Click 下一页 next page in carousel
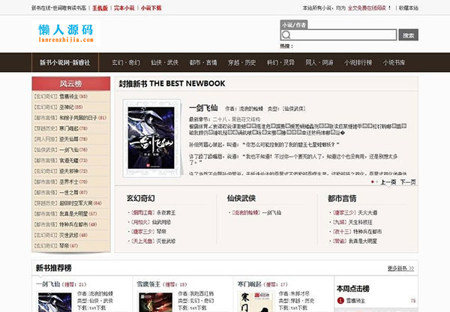 (x=408, y=182)
